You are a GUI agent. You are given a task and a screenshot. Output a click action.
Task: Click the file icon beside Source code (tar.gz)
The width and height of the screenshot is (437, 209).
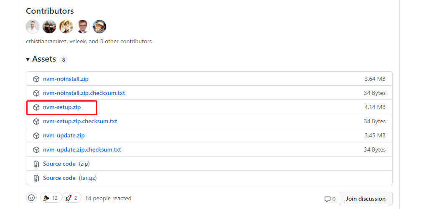pyautogui.click(x=36, y=178)
